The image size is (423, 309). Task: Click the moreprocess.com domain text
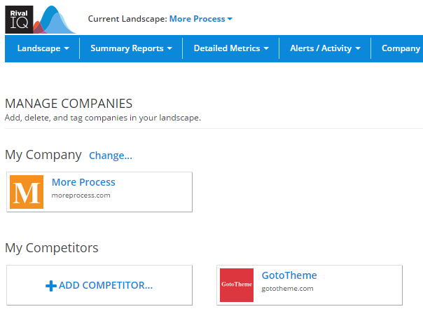[81, 195]
